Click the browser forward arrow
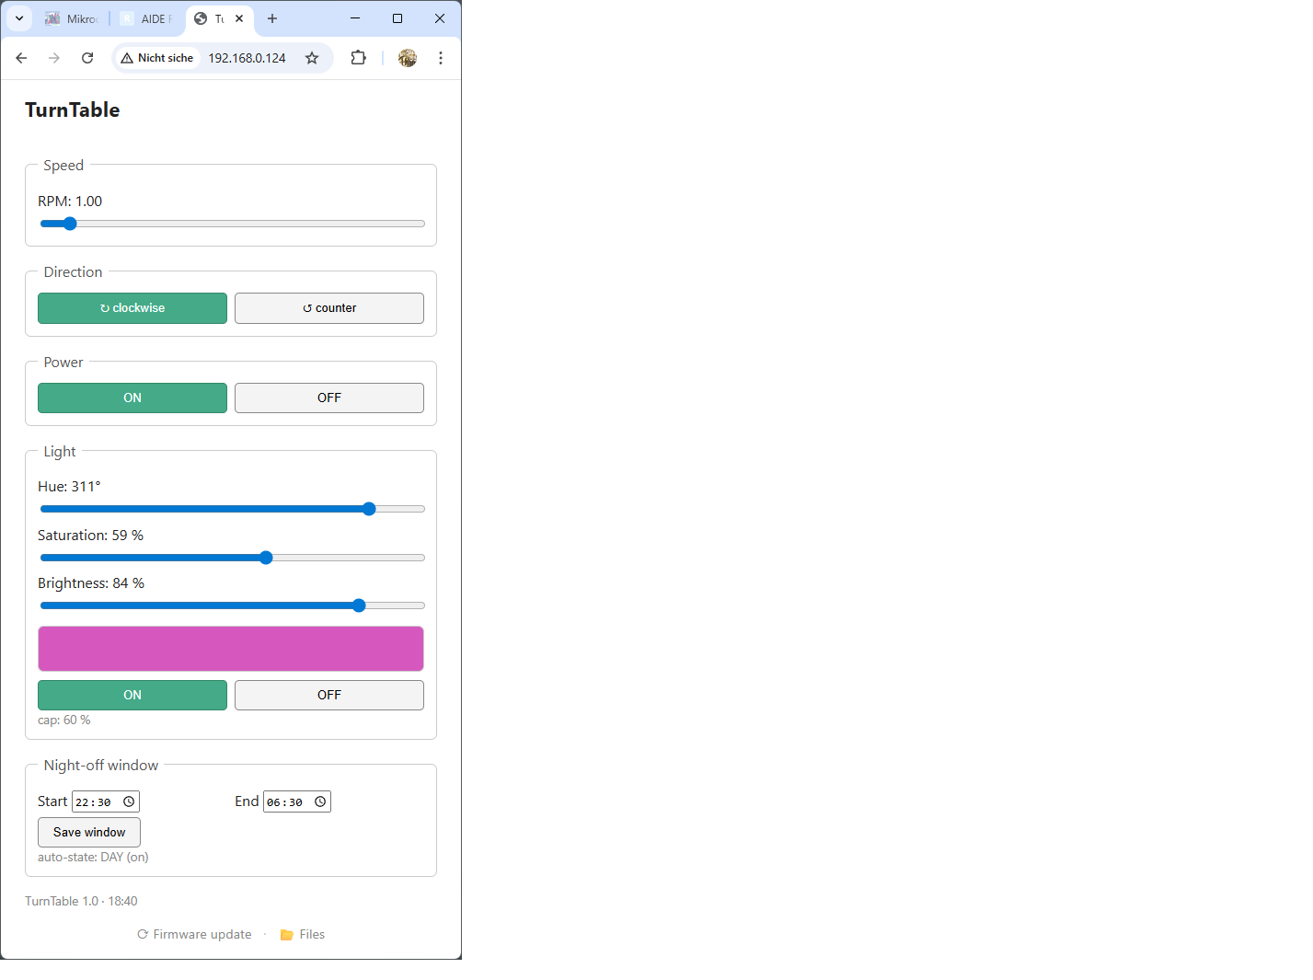 coord(54,58)
